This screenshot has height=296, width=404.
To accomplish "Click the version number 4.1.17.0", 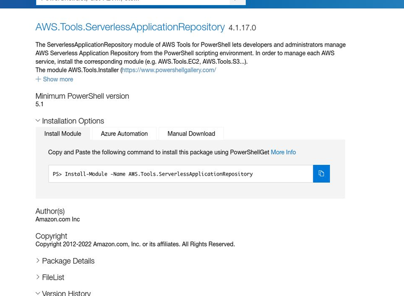I will (x=242, y=28).
